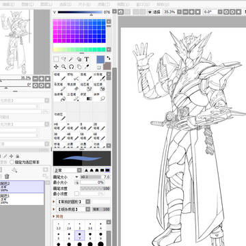Select brush size preset 4
The image size is (246, 246).
100,225
